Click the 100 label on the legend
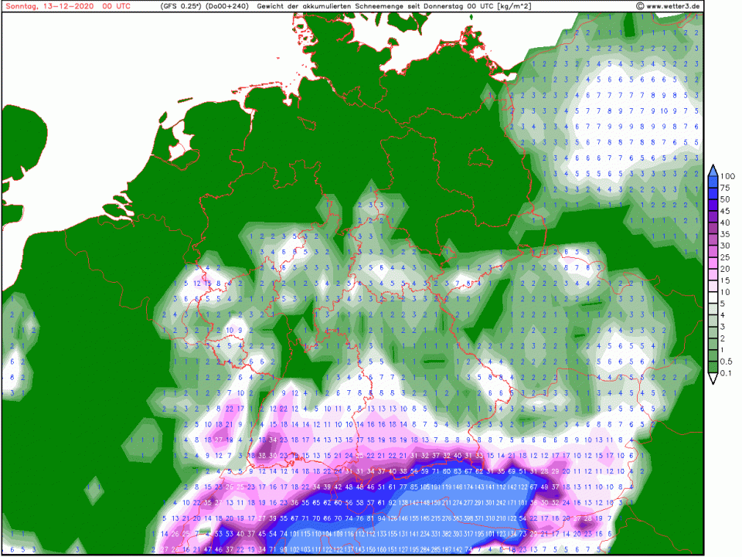The height and width of the screenshot is (557, 742). coord(727,176)
